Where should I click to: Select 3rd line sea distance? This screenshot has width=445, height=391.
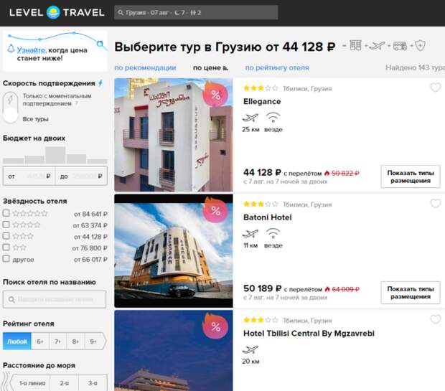(93, 383)
